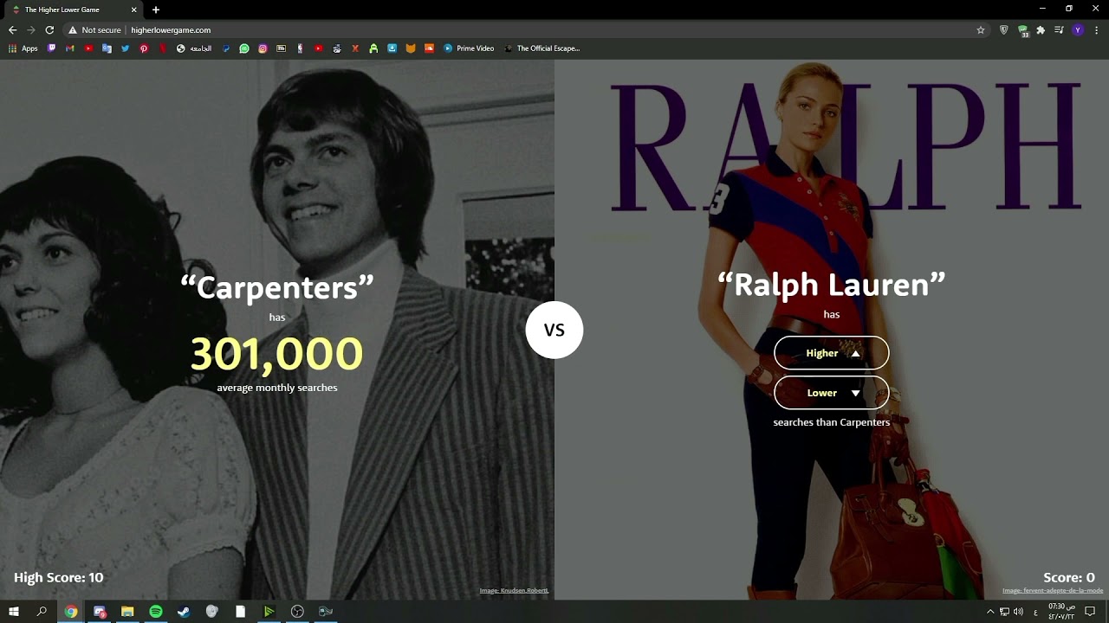The width and height of the screenshot is (1109, 623).
Task: Open OBS Studio from the taskbar
Action: tap(297, 612)
